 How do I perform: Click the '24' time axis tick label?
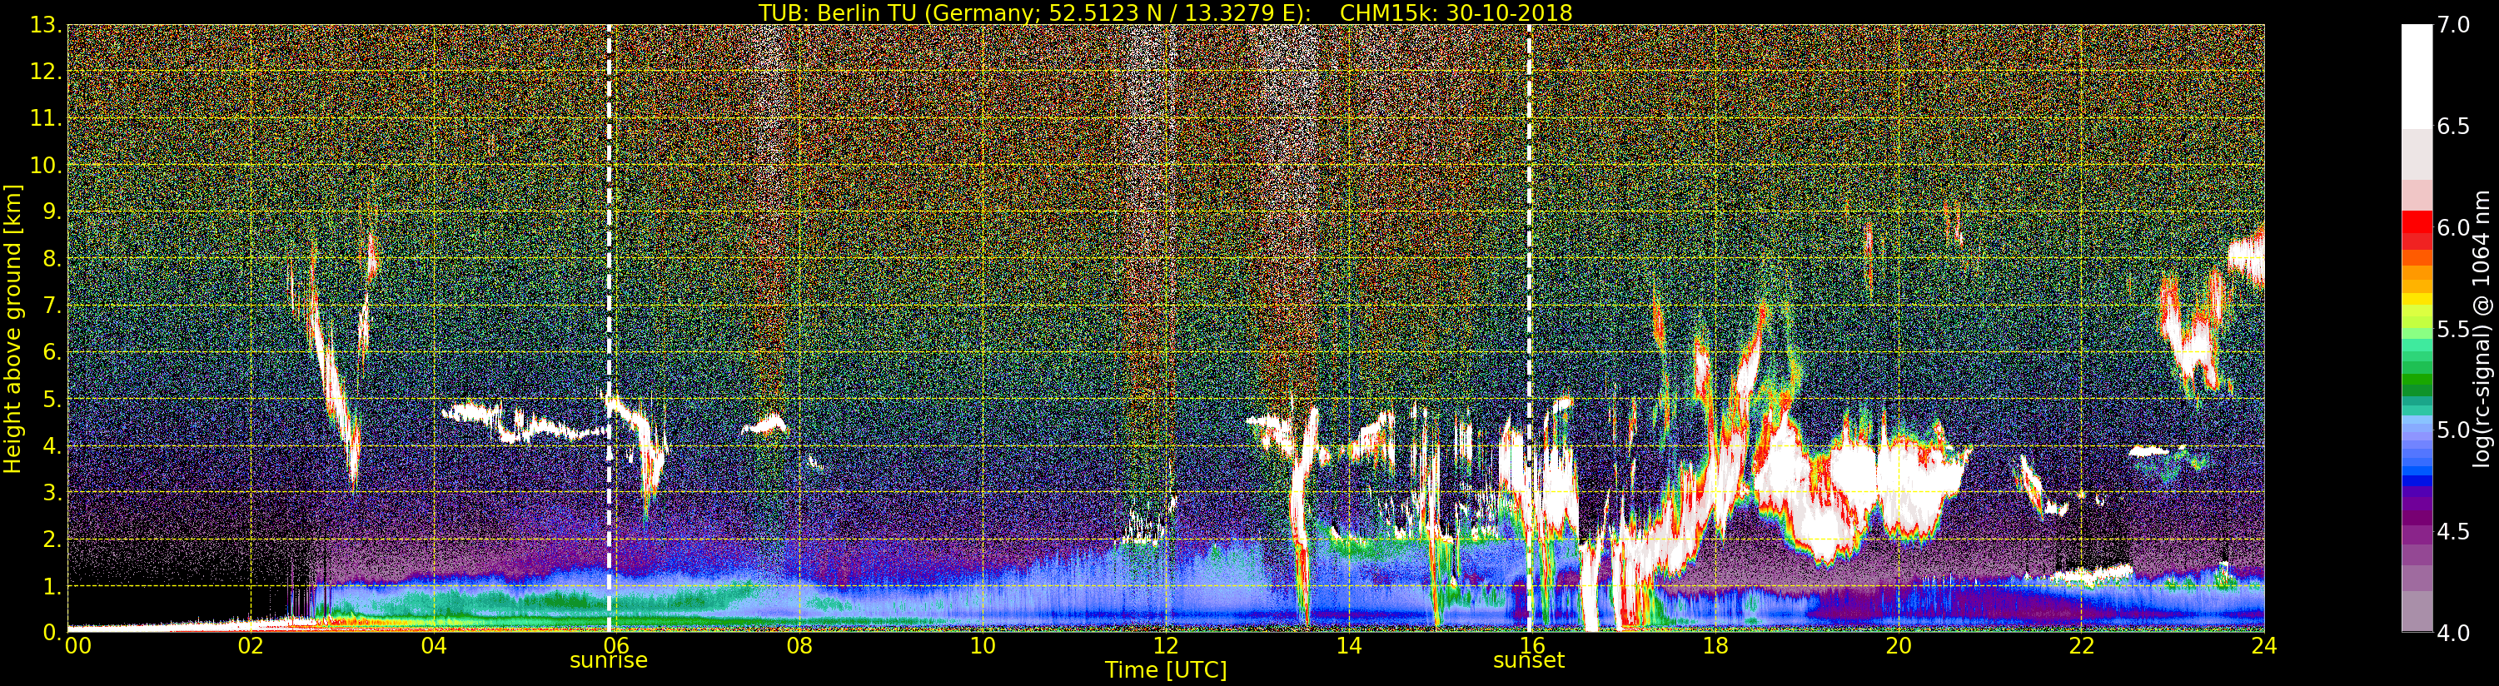click(x=2264, y=646)
